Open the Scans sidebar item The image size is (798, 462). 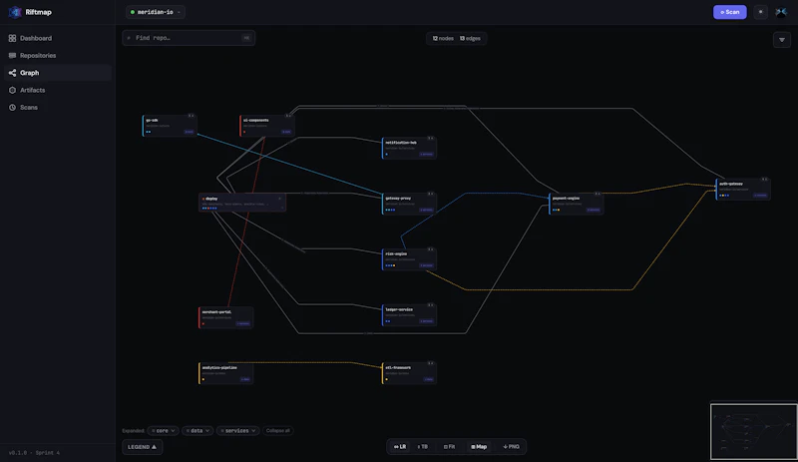tap(58, 108)
